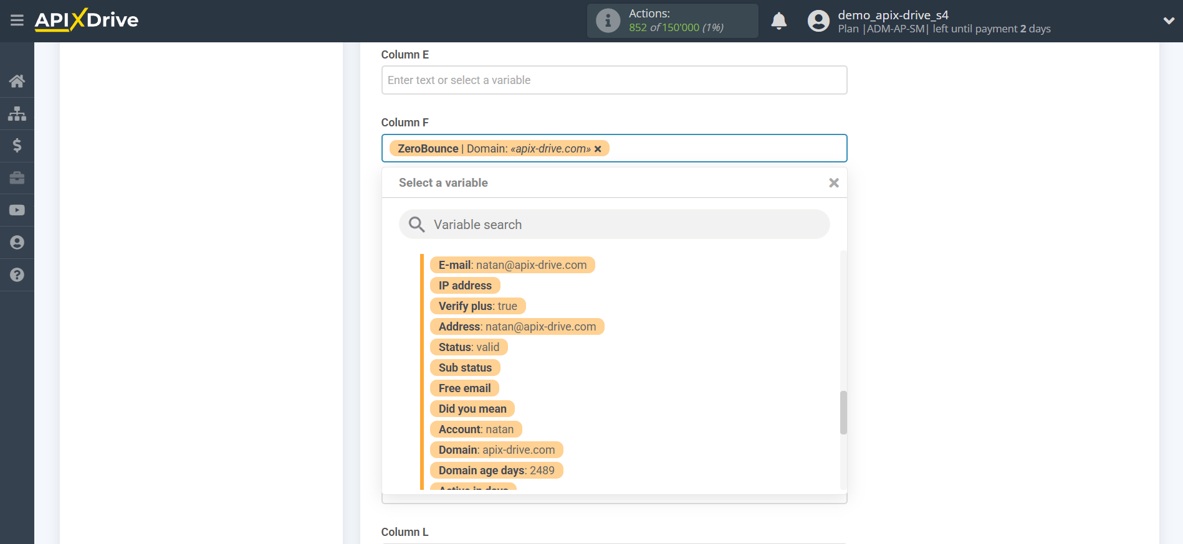Screen dimensions: 1183x544
Task: Click the Actions counter 852 of 150'000
Action: 676,27
